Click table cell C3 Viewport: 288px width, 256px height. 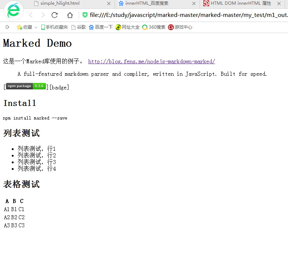click(21, 225)
